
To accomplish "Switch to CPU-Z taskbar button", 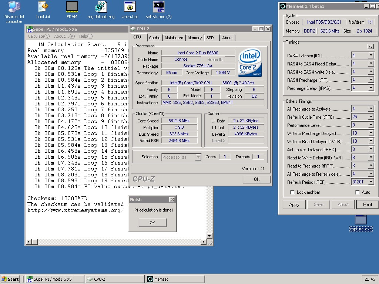I will pyautogui.click(x=115, y=279).
